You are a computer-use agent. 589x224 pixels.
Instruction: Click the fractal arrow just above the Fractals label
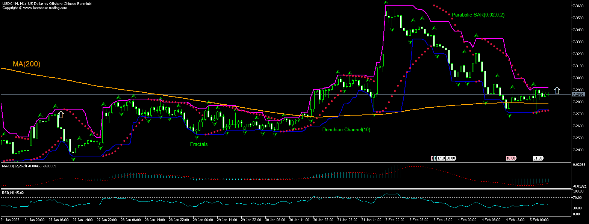196,138
